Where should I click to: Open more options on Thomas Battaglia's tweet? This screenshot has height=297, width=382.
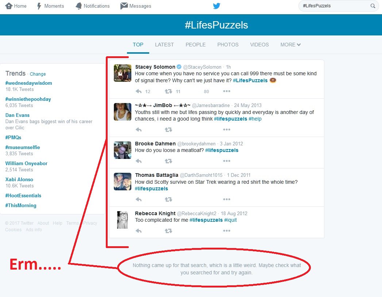pos(227,199)
